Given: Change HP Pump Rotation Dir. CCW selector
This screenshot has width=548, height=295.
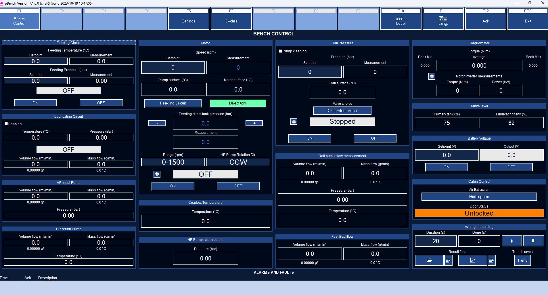Looking at the screenshot, I should (238, 162).
